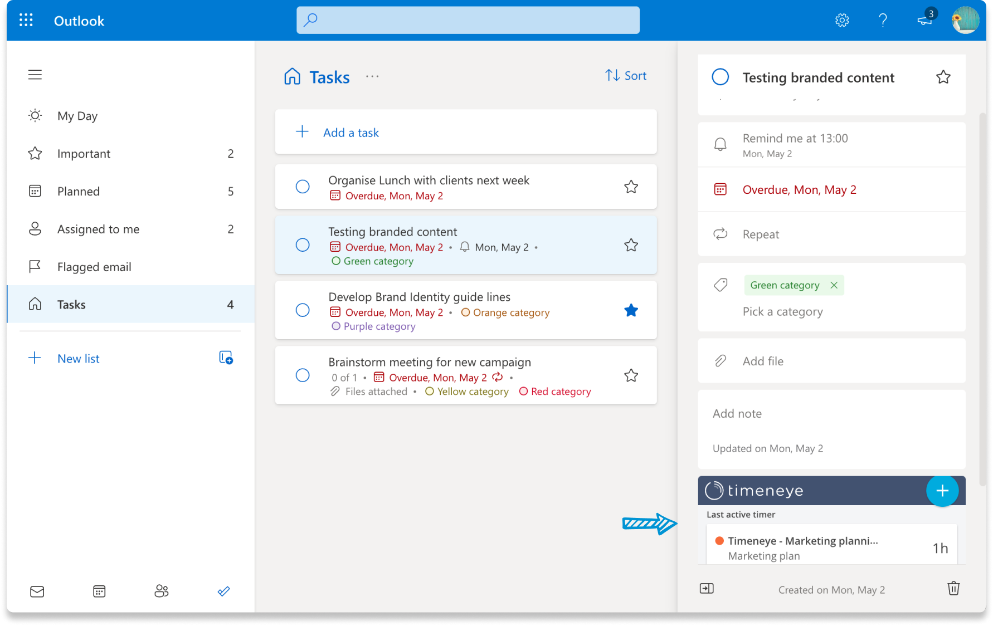
Task: Open the Timeneye - Marketing planning timer entry
Action: 831,545
